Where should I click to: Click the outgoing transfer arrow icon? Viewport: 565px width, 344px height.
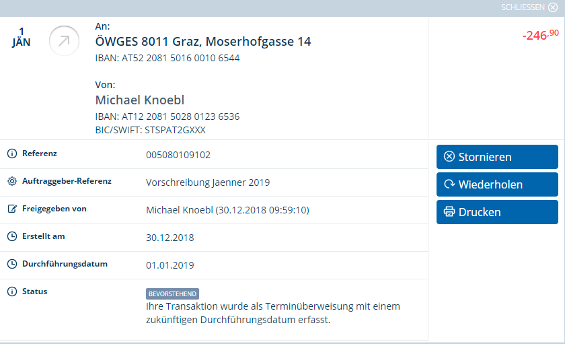click(x=64, y=41)
